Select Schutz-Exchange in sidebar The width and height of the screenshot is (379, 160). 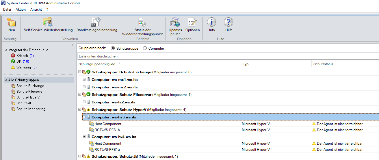(30, 86)
